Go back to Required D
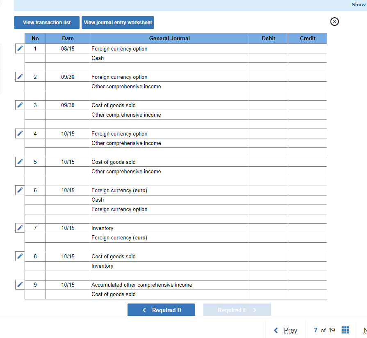367x338 pixels. 161,310
